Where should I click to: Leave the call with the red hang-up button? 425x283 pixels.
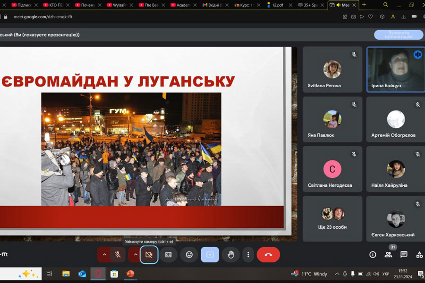[x=268, y=255]
